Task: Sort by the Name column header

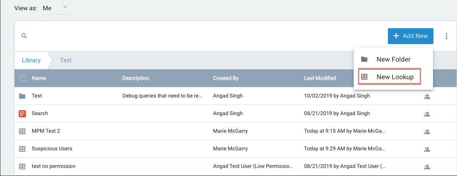Action: click(39, 78)
